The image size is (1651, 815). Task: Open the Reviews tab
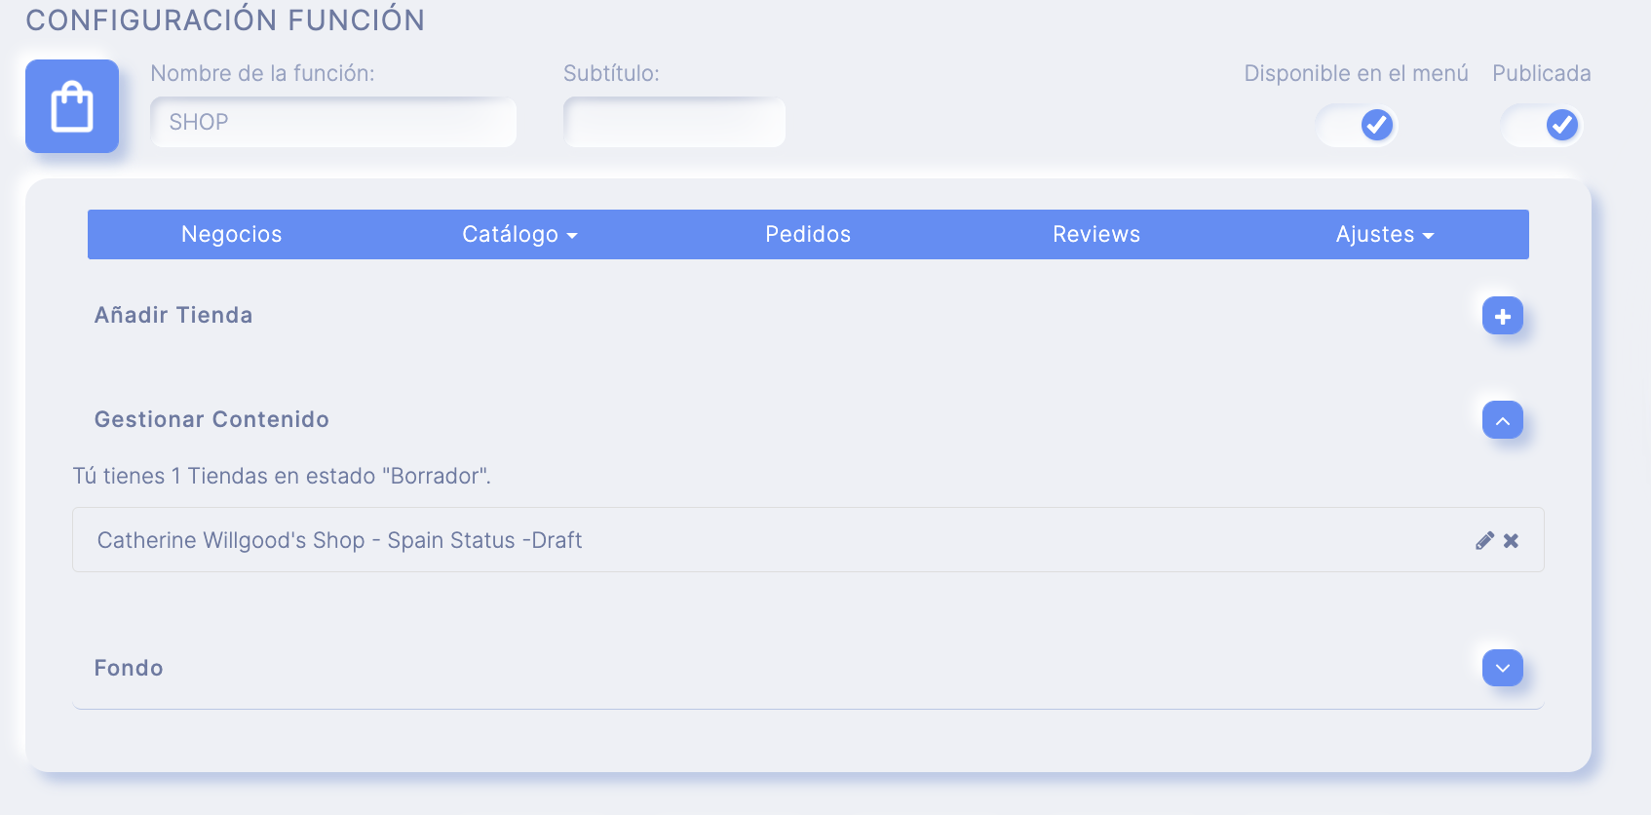coord(1096,234)
